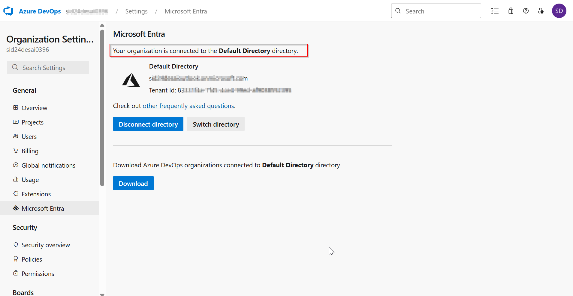This screenshot has width=573, height=296.
Task: Click the Disconnect directory button
Action: [148, 124]
